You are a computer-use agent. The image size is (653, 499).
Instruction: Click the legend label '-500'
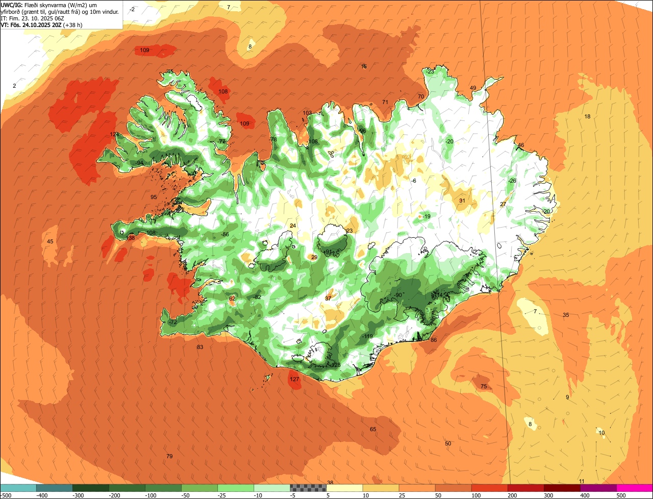click(6, 495)
